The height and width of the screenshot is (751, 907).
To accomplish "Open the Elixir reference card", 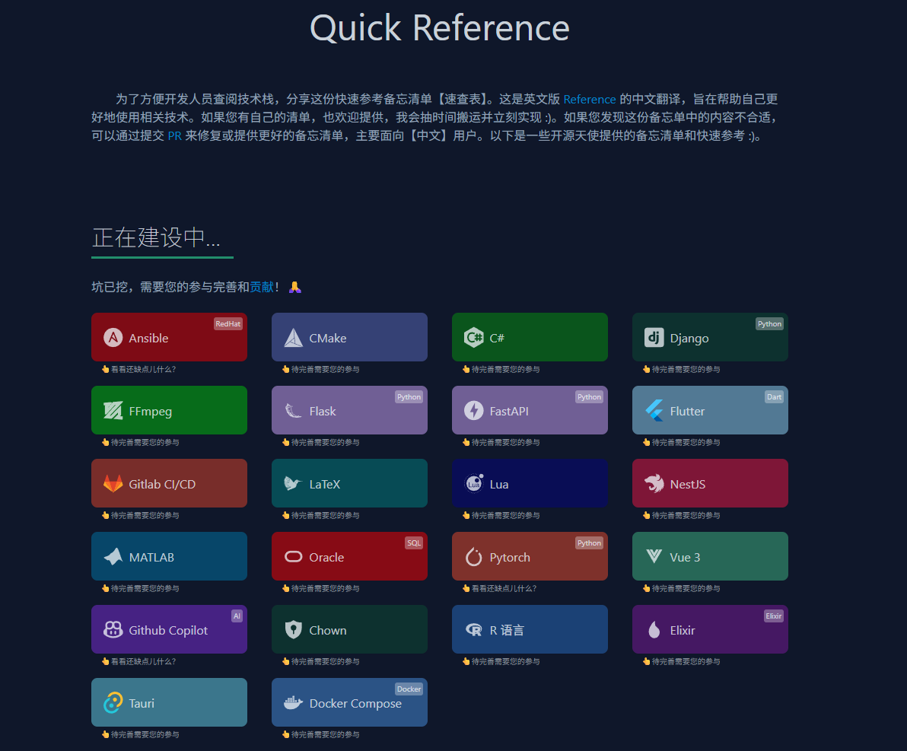I will point(710,629).
